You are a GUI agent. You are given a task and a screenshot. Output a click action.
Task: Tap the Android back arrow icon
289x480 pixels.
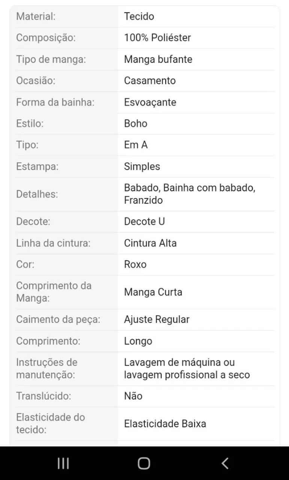coord(225,463)
